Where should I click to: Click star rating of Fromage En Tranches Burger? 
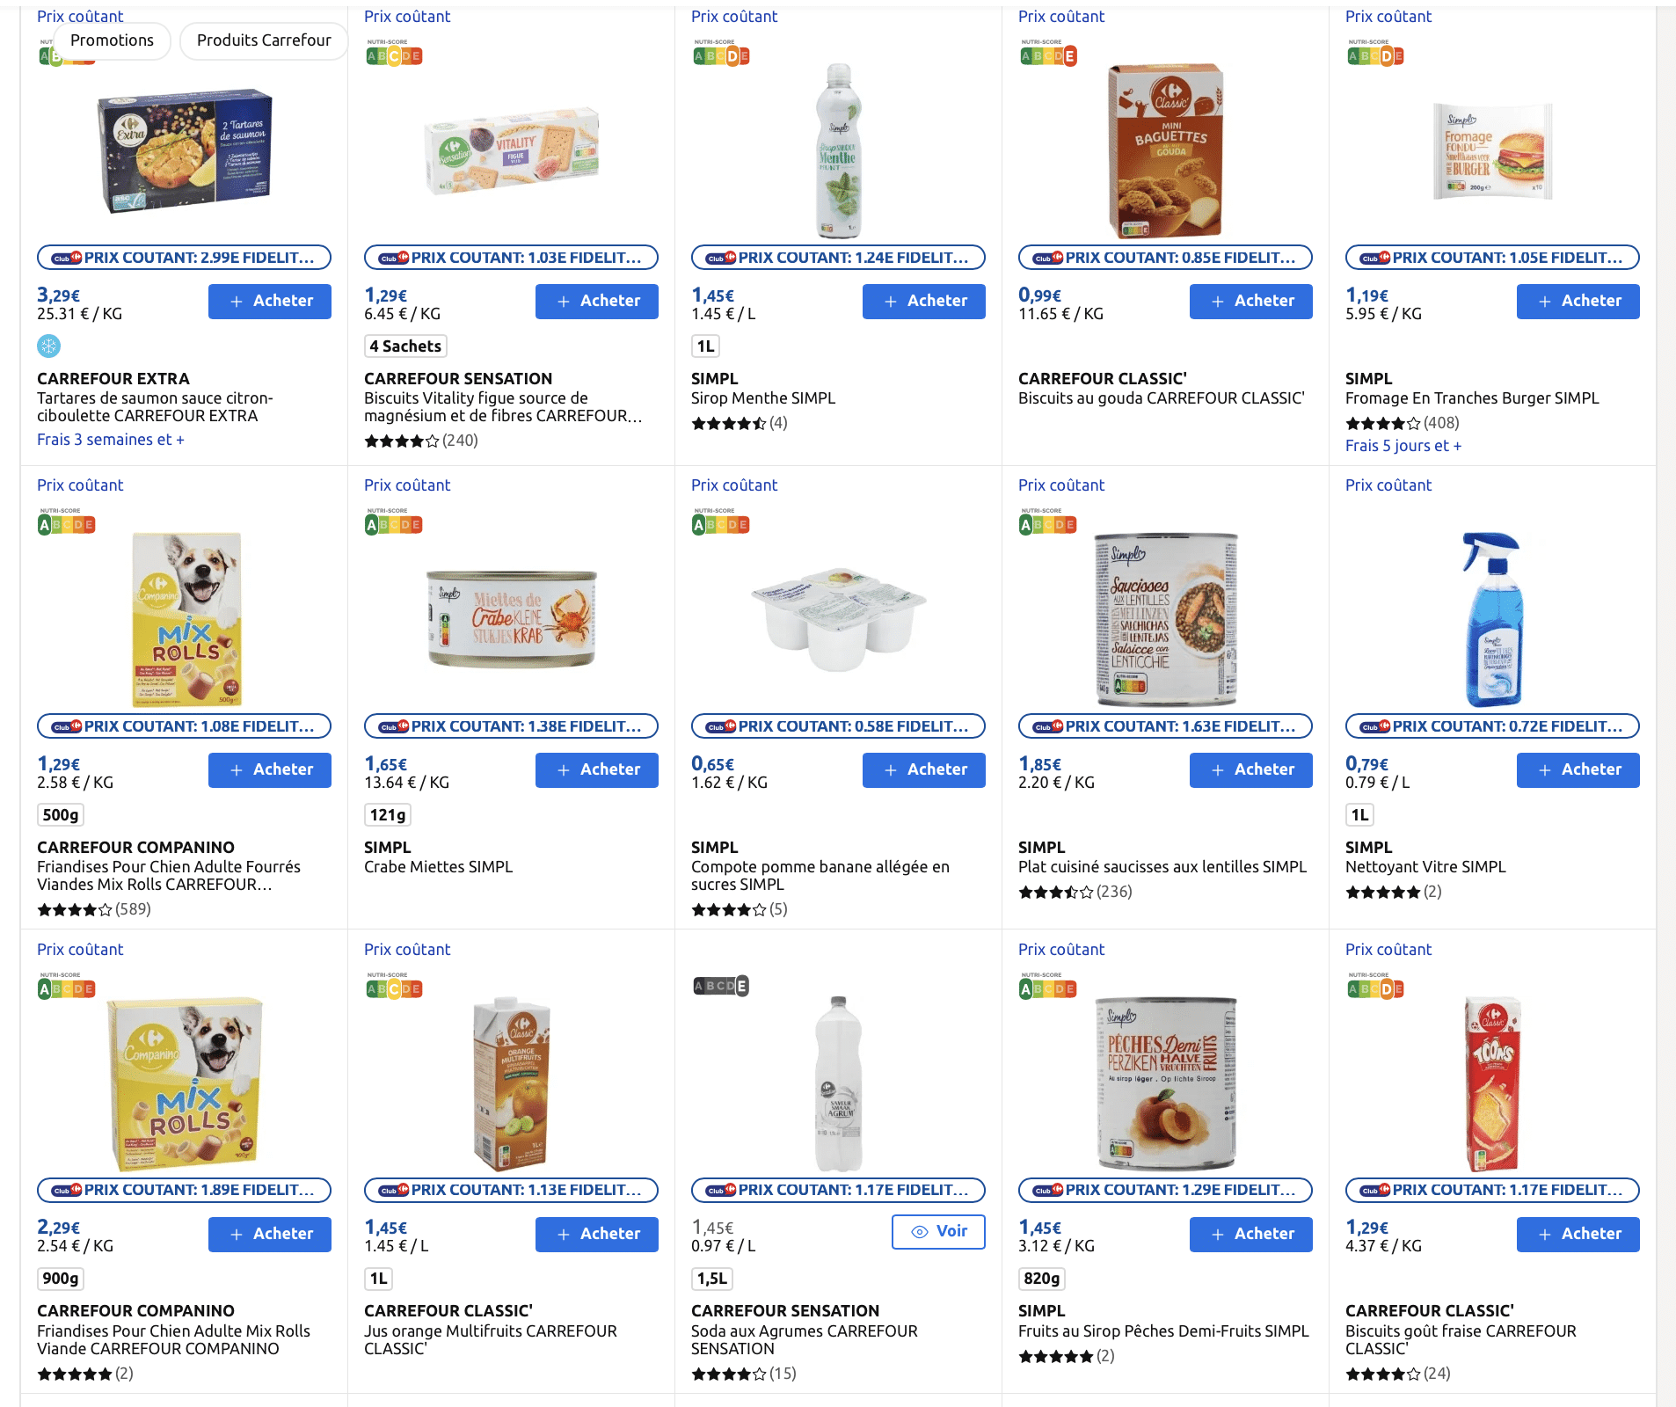tap(1382, 423)
